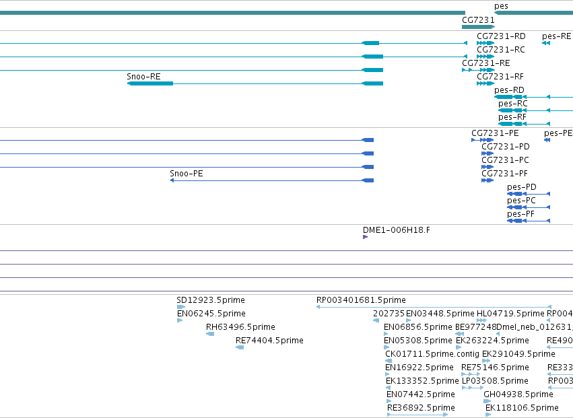Click the CG7231 gene bar
This screenshot has width=573, height=418.
(x=478, y=27)
